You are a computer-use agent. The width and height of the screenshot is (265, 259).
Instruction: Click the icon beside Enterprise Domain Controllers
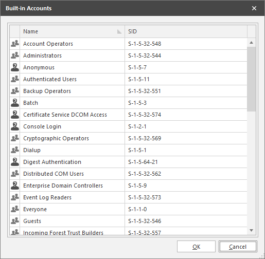coord(15,186)
